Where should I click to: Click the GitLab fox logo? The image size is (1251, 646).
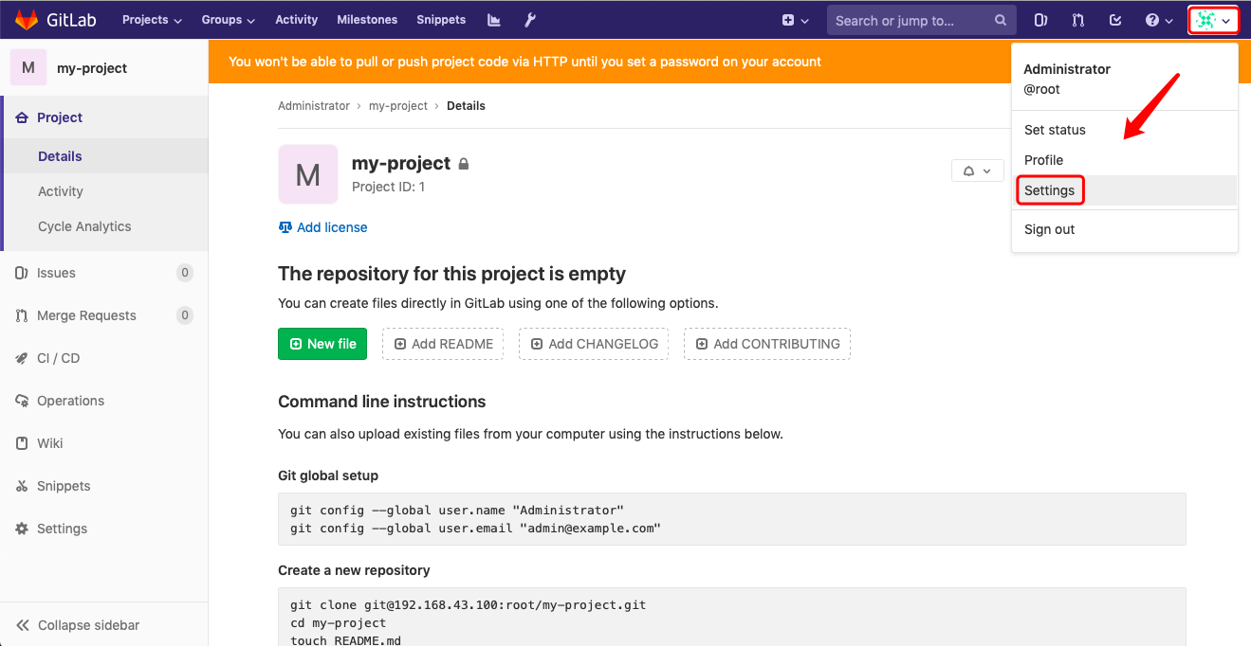click(x=27, y=20)
